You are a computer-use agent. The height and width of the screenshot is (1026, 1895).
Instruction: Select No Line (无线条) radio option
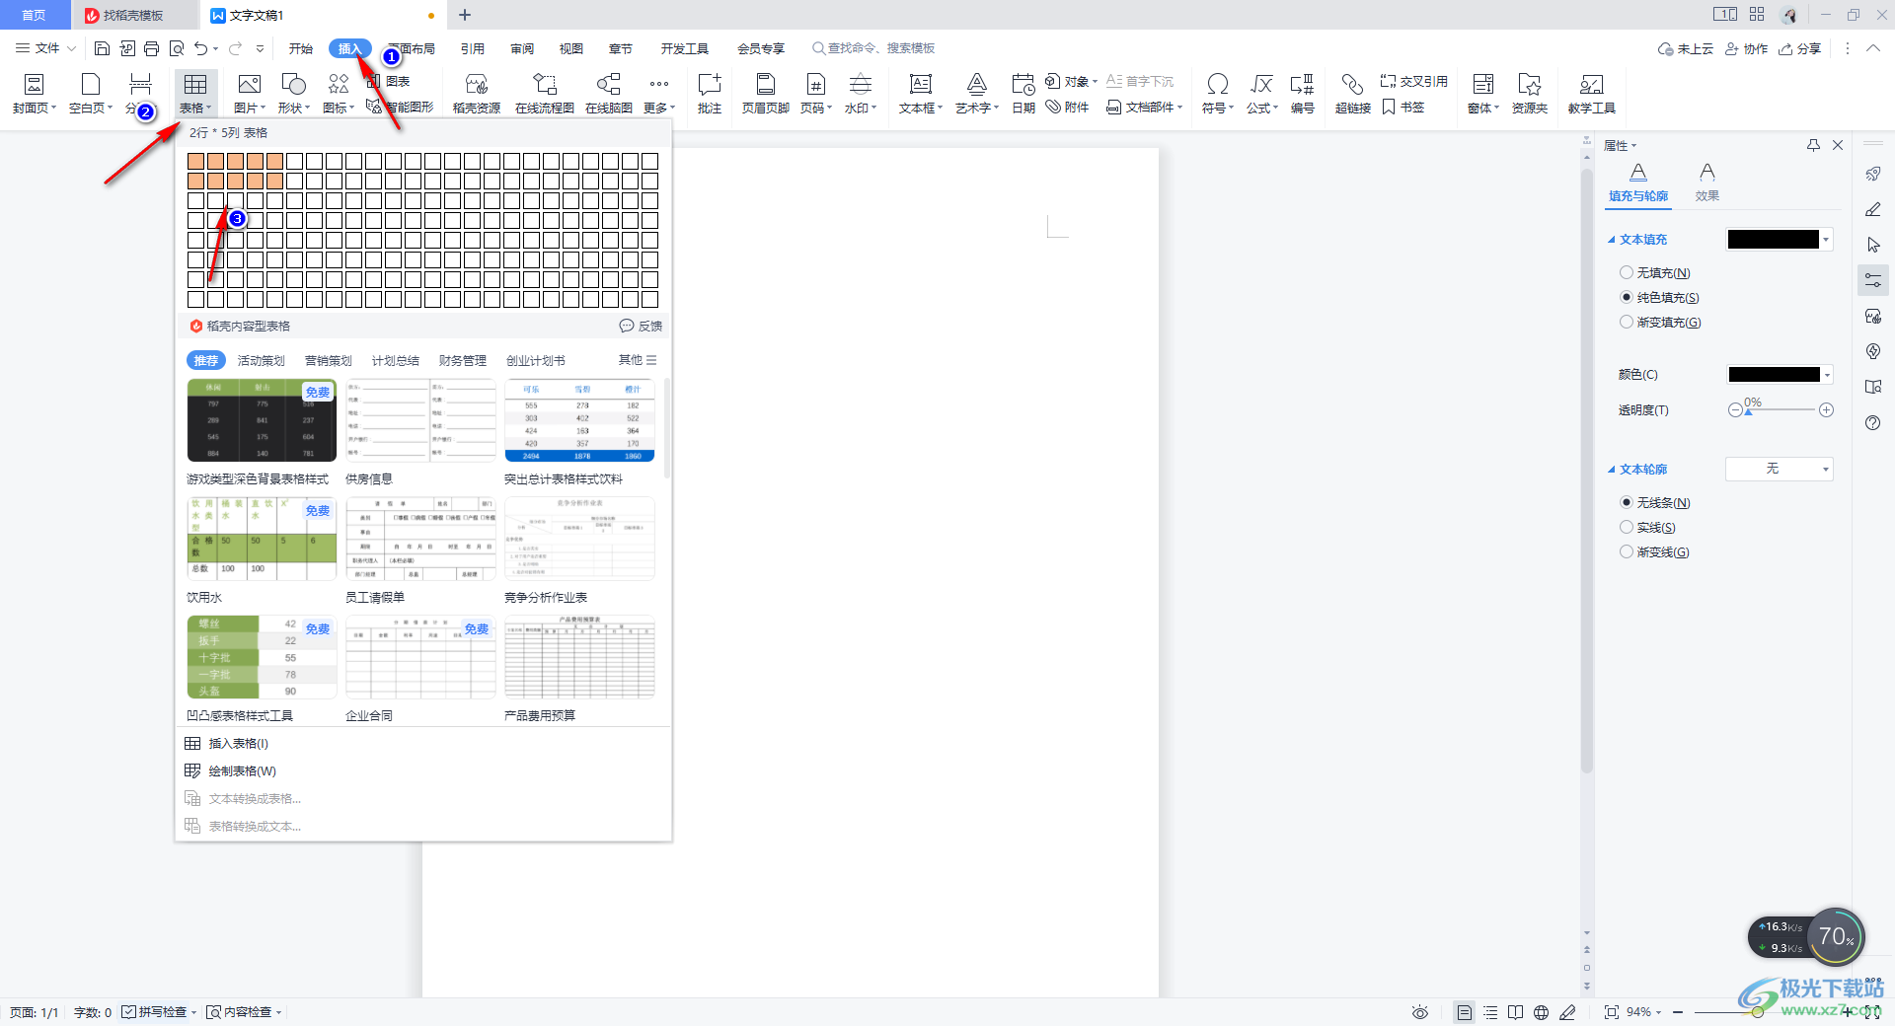pyautogui.click(x=1654, y=503)
